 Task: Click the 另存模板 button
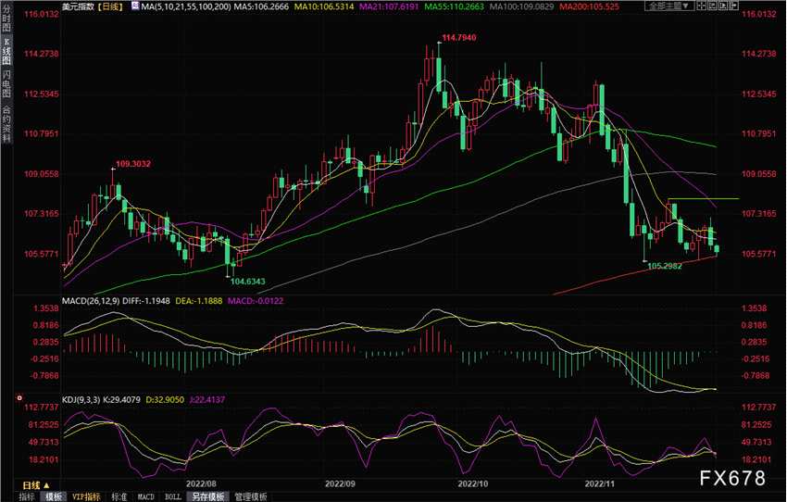pos(208,496)
